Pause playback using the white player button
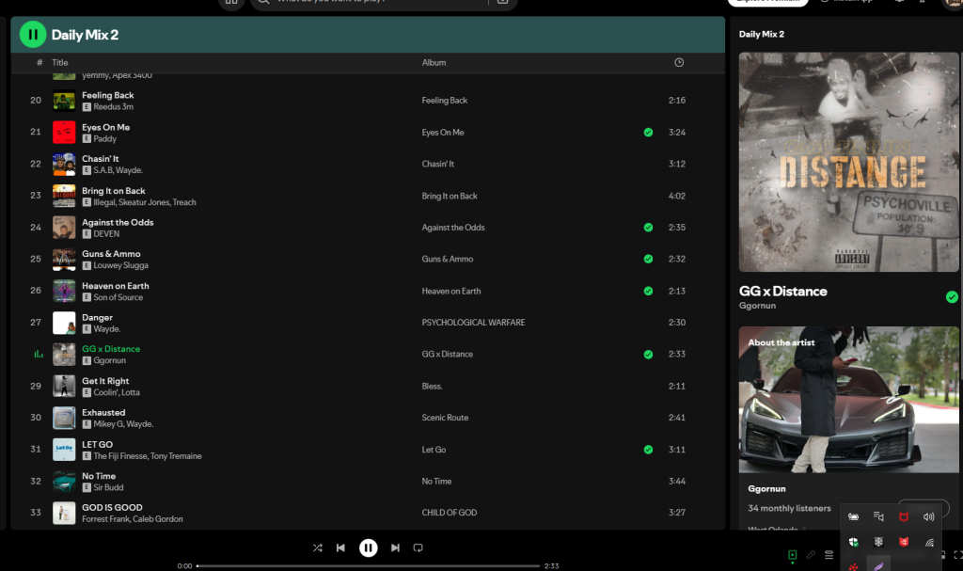This screenshot has height=571, width=963. click(369, 547)
